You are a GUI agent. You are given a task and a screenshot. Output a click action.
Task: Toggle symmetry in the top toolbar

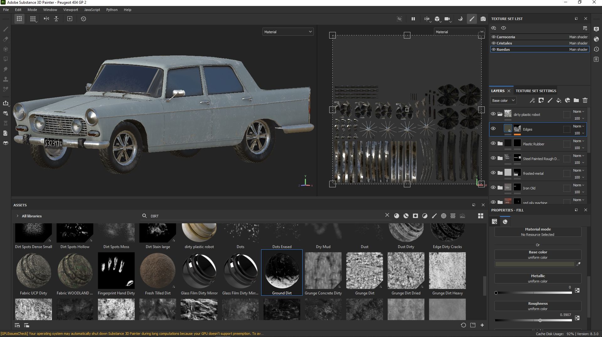46,19
